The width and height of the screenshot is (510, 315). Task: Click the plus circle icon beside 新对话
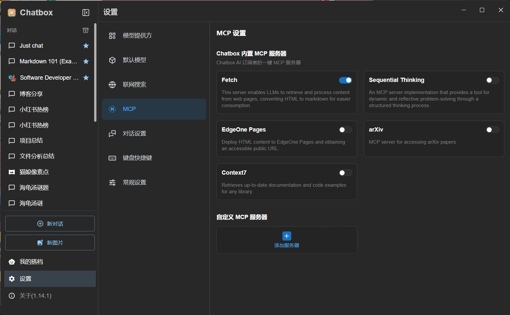(40, 224)
